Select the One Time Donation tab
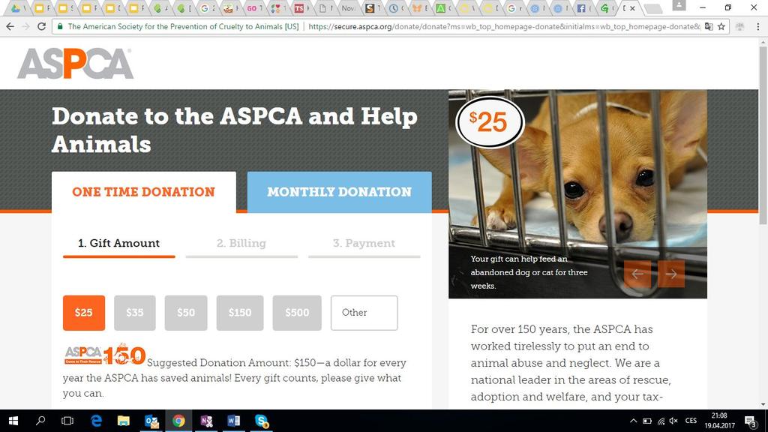This screenshot has height=432, width=768. pyautogui.click(x=143, y=192)
